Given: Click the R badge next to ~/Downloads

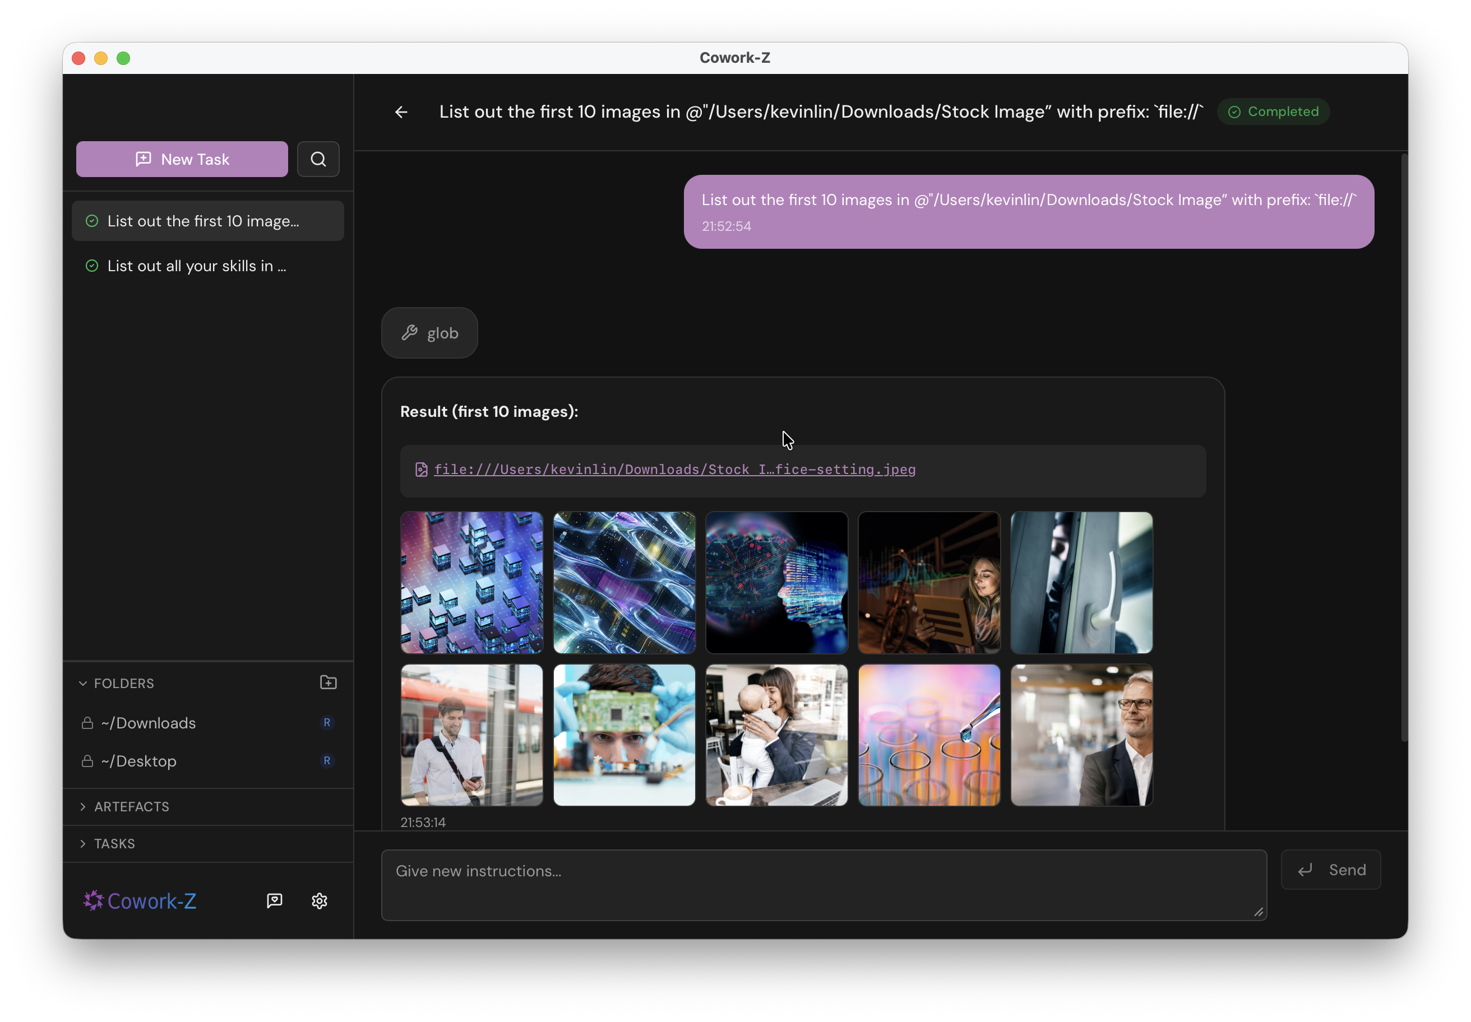Looking at the screenshot, I should [x=327, y=722].
